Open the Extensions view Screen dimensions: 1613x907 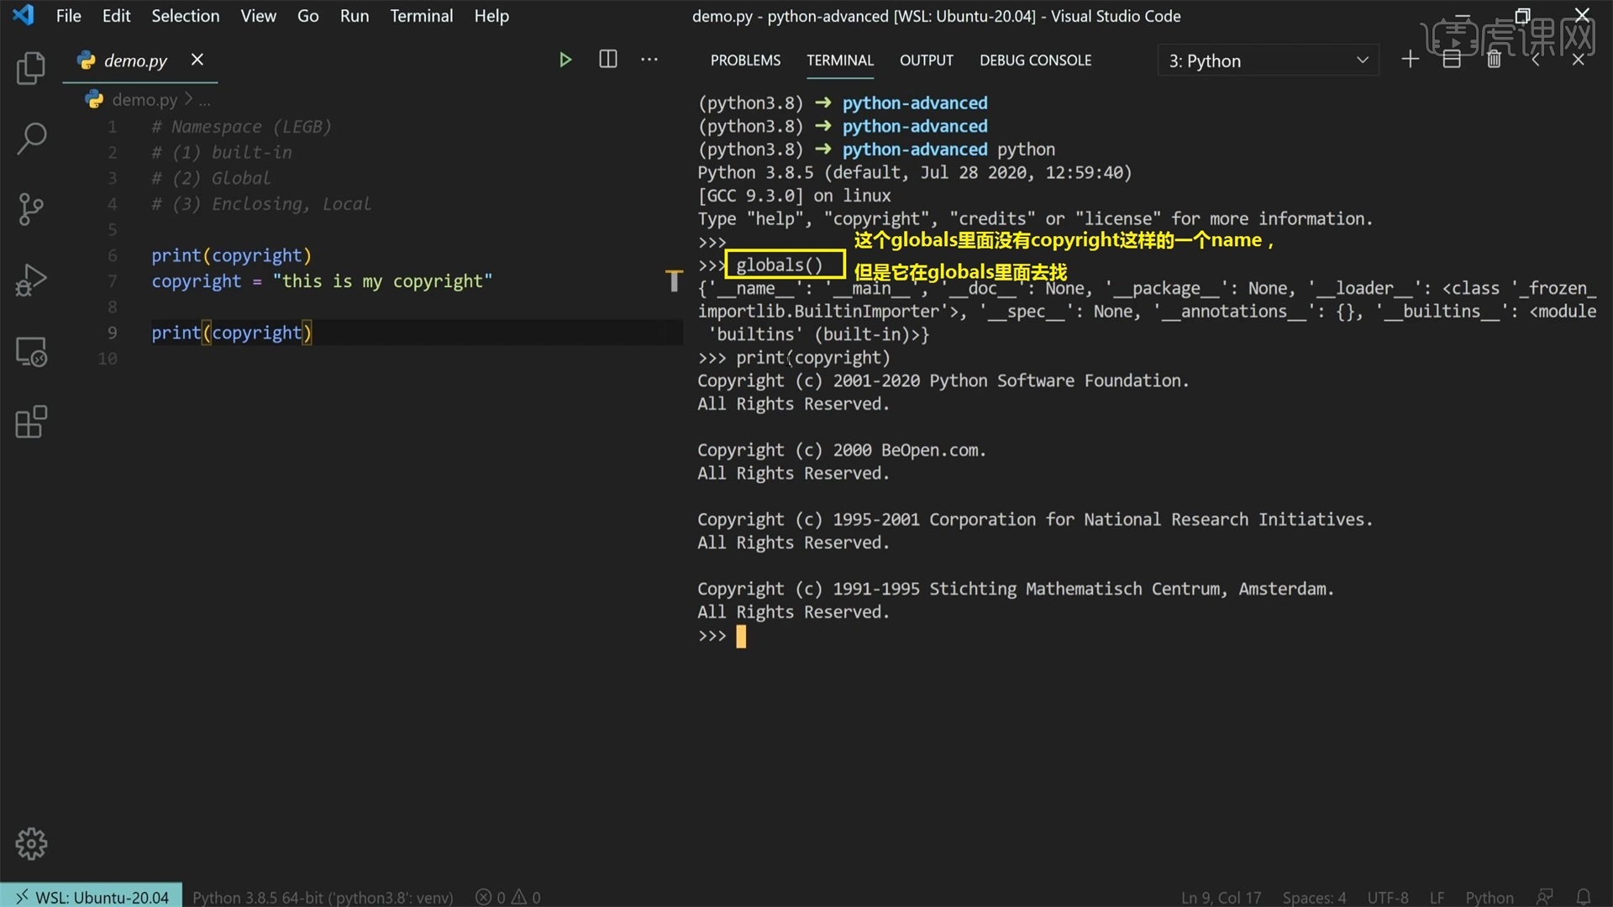(31, 422)
